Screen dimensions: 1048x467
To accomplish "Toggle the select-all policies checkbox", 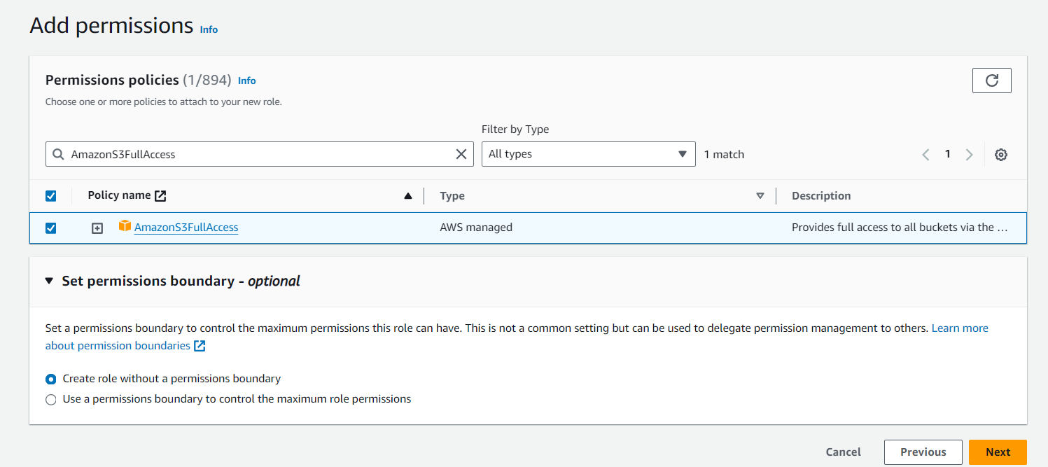I will pos(50,196).
